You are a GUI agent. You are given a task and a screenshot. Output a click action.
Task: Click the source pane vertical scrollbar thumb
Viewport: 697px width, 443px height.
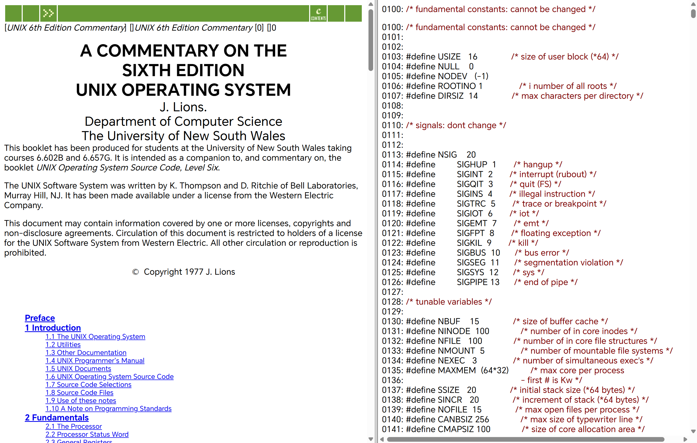point(693,13)
